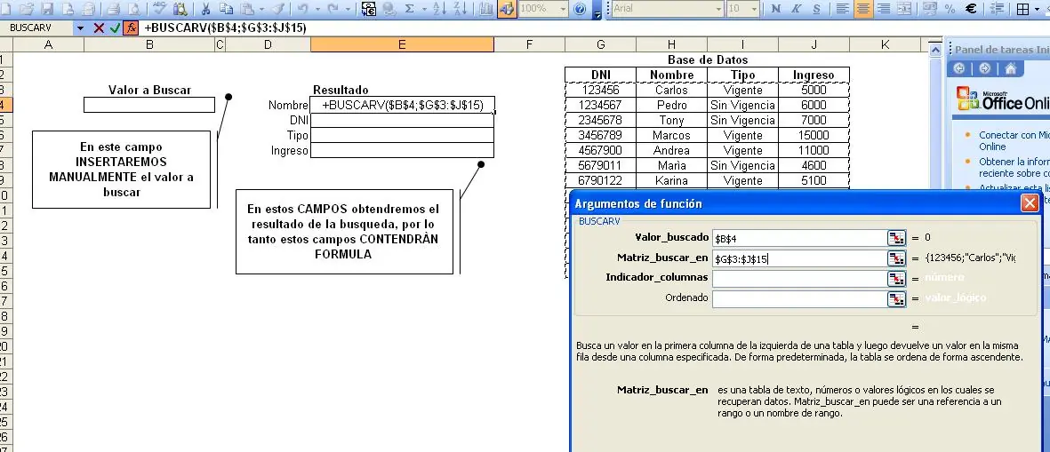Viewport: 1050px width, 452px height.
Task: Open the Paste options dropdown arrow
Action: tap(261, 9)
